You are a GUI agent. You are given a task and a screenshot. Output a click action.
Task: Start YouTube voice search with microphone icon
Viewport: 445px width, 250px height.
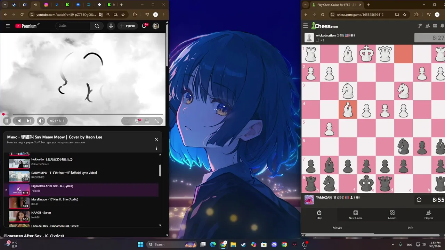point(111,26)
